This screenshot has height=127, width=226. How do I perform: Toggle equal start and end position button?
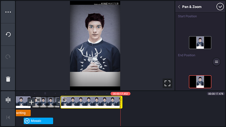[x=216, y=62]
